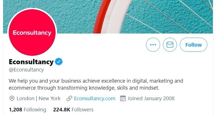Click the bold Econsultancy display name
This screenshot has width=216, height=115.
(31, 62)
